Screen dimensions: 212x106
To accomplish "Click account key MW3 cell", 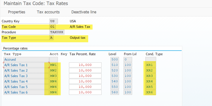I will pyautogui.click(x=54, y=76).
